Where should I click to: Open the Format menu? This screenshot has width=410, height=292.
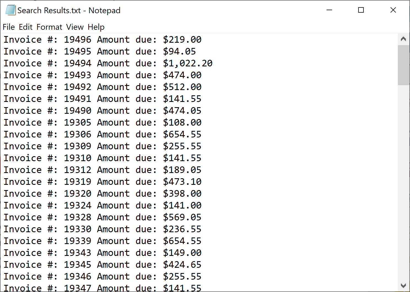[x=49, y=27]
